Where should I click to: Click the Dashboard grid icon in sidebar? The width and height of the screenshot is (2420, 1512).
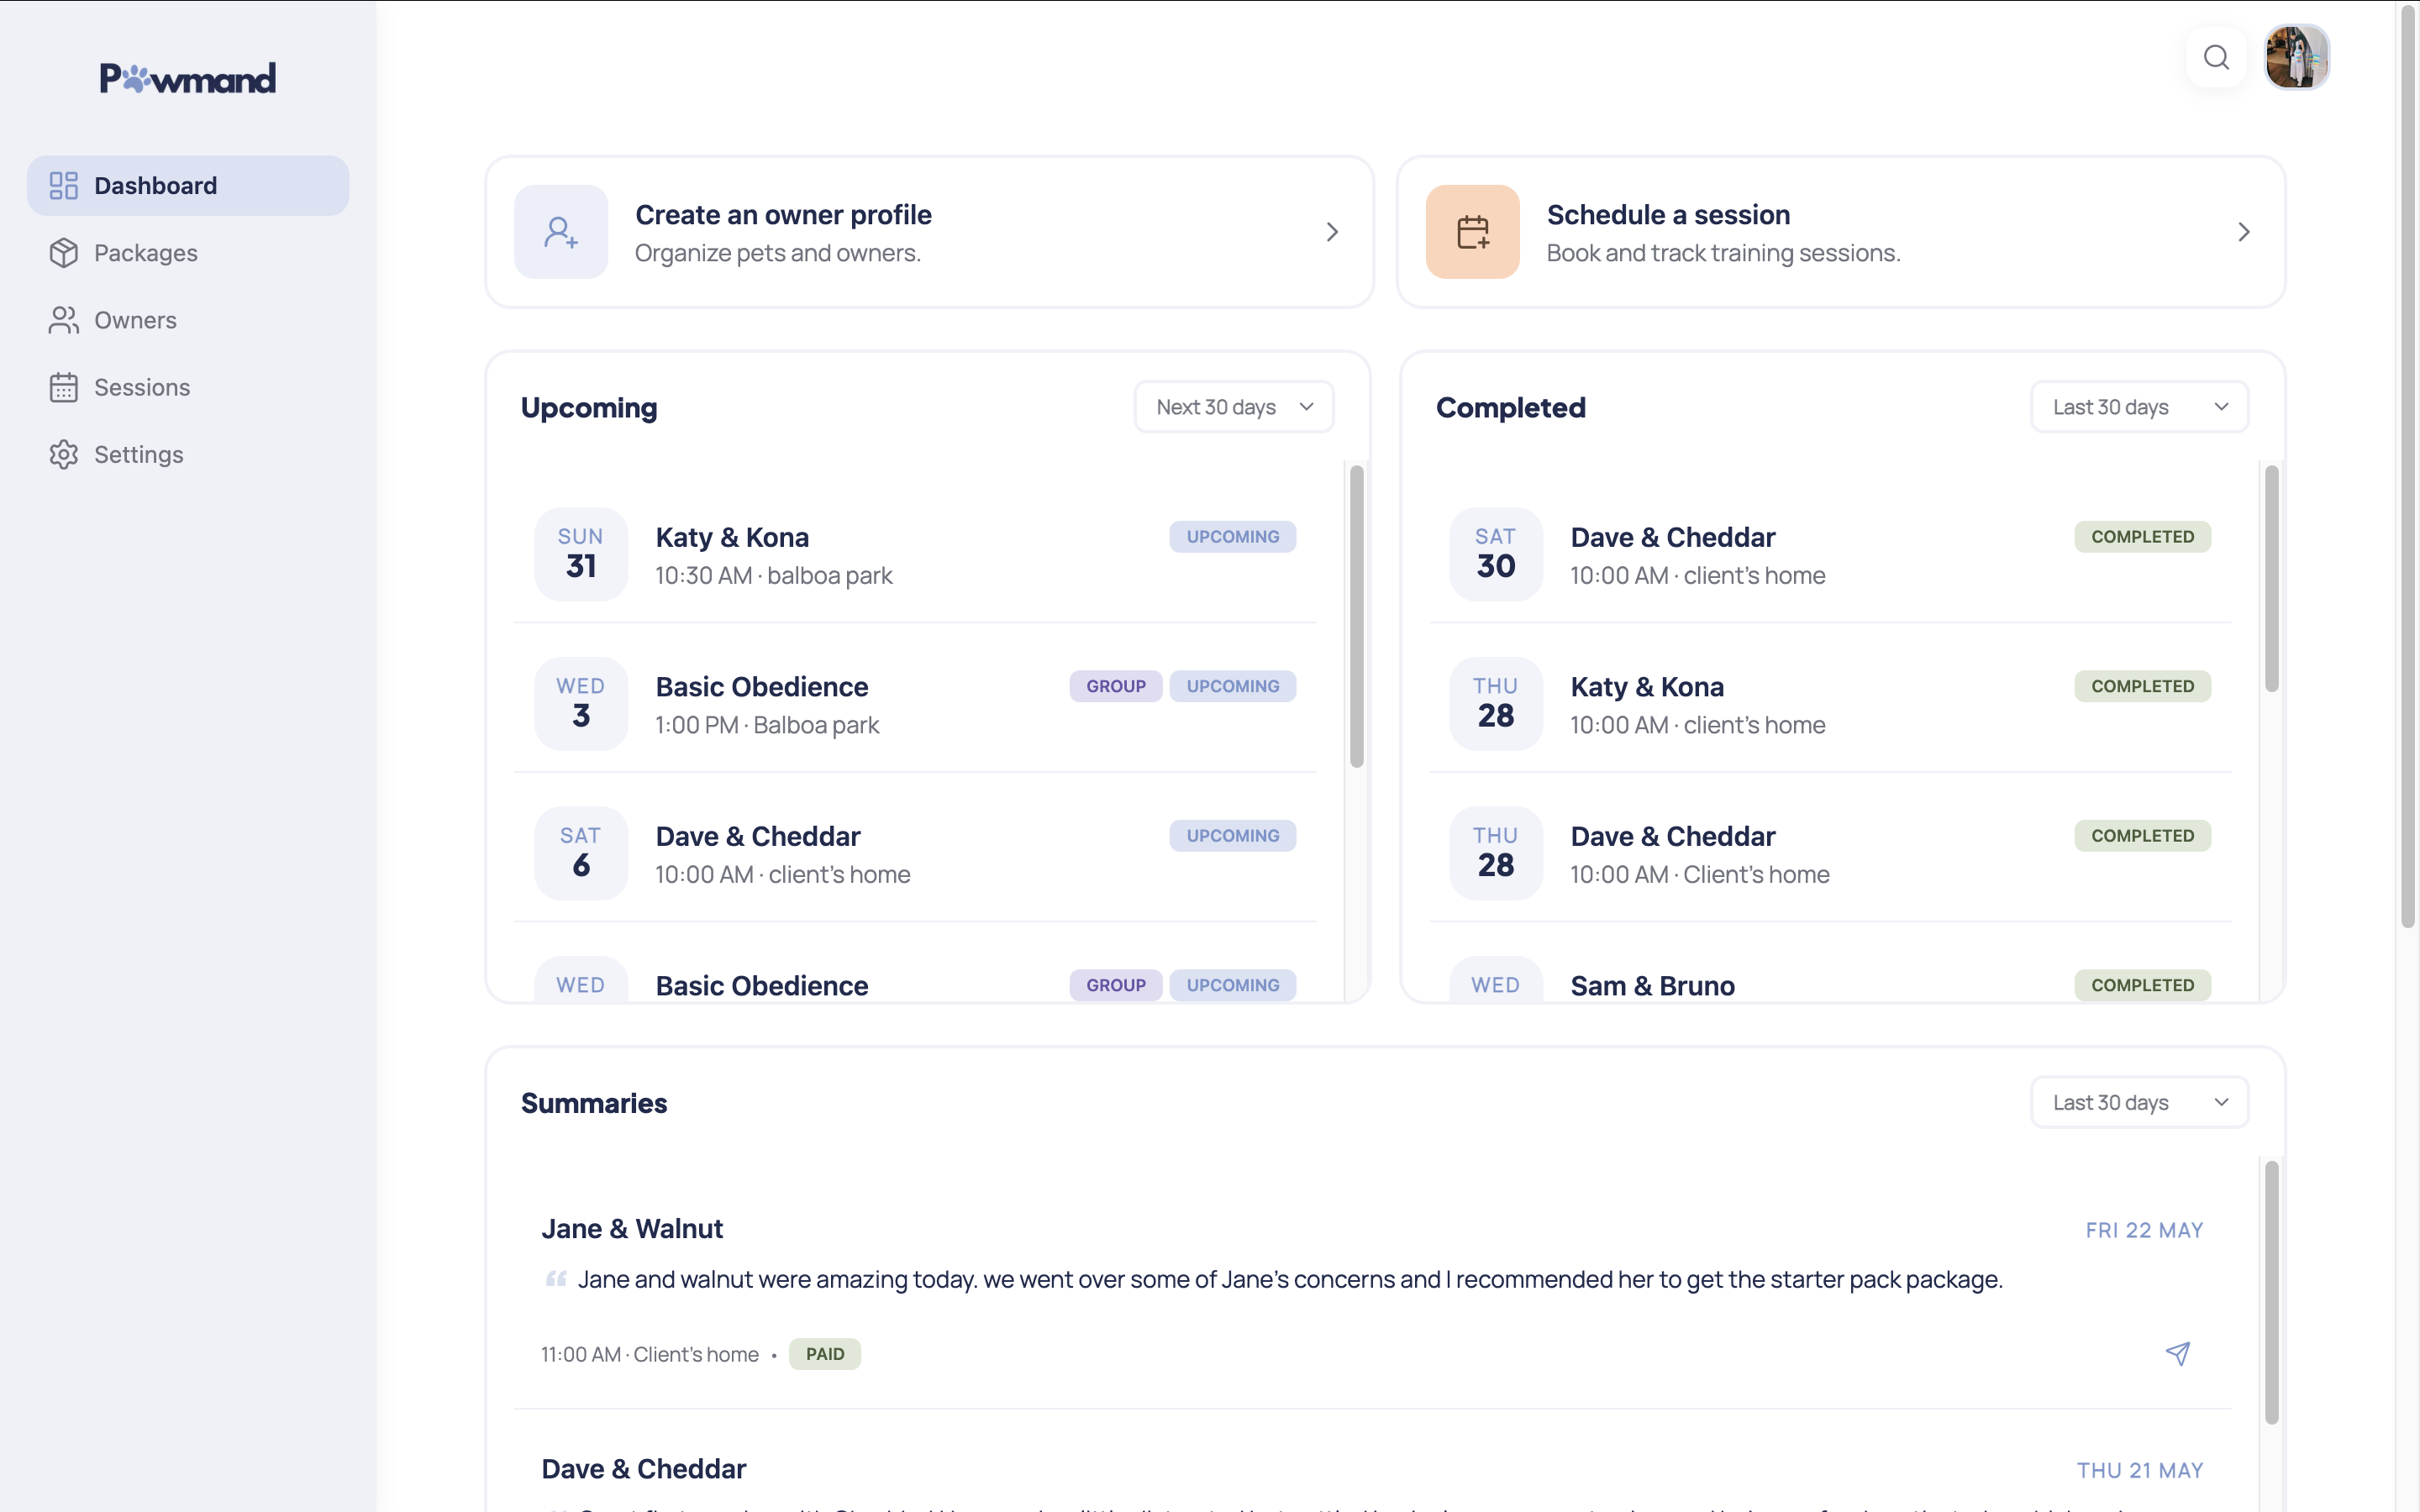[x=63, y=185]
